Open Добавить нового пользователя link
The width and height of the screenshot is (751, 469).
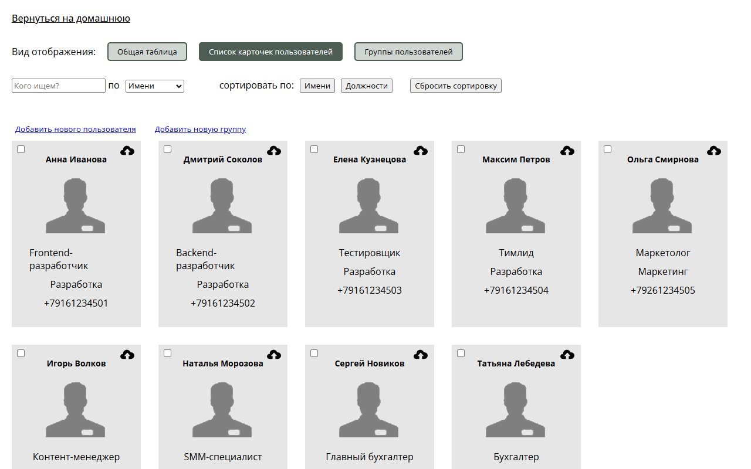(76, 130)
